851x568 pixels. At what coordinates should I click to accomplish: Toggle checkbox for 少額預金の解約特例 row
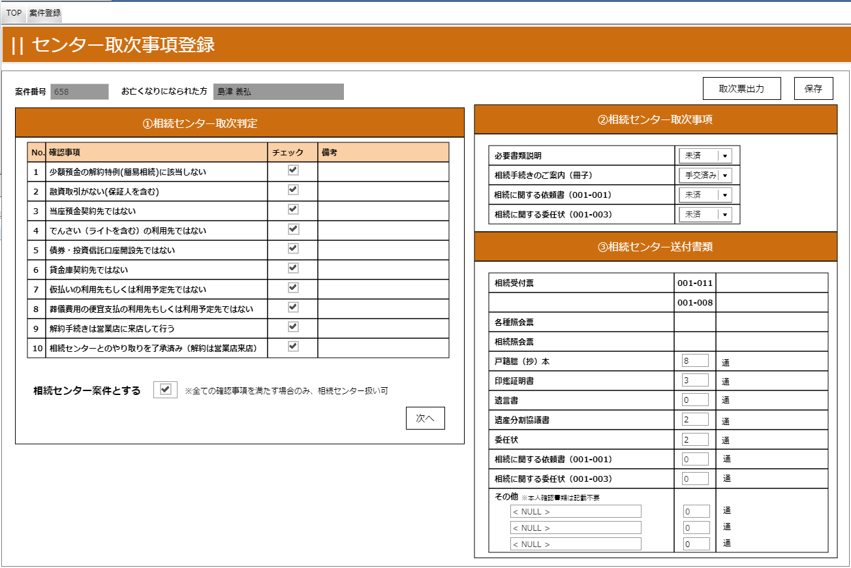click(293, 170)
